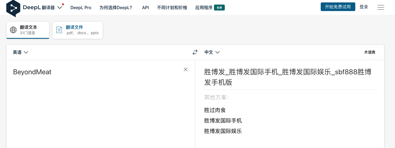Click the 免费 badge next to 应用程序
The width and height of the screenshot is (395, 148).
[x=219, y=8]
